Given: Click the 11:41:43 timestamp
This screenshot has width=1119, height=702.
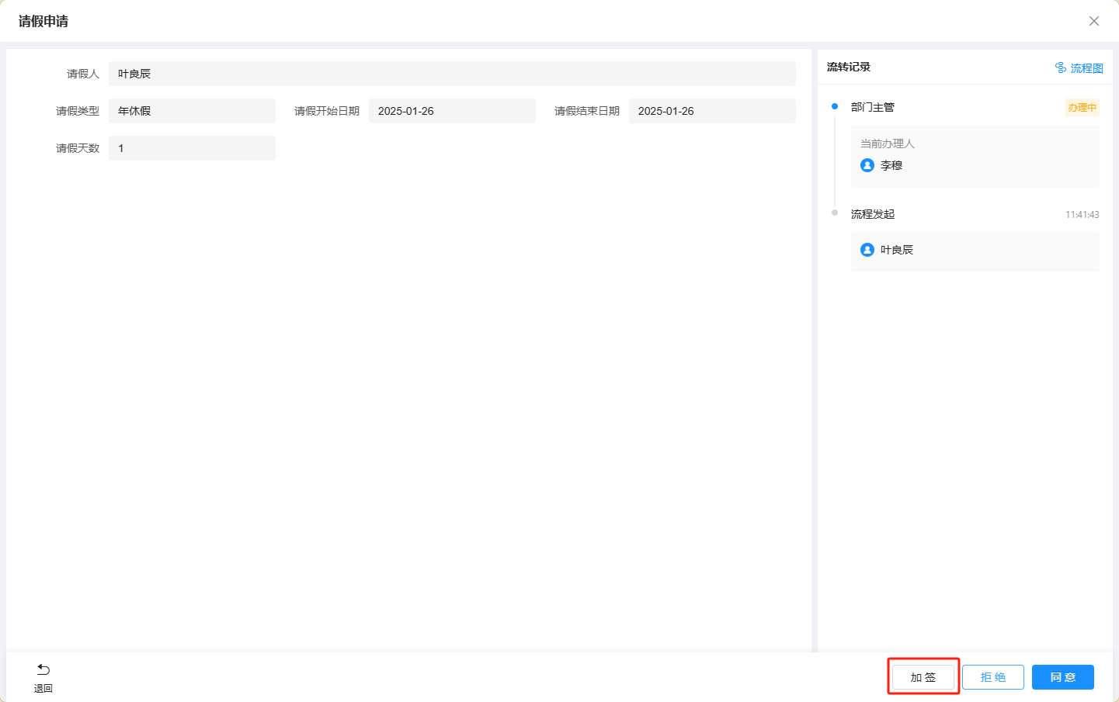Looking at the screenshot, I should [x=1082, y=215].
